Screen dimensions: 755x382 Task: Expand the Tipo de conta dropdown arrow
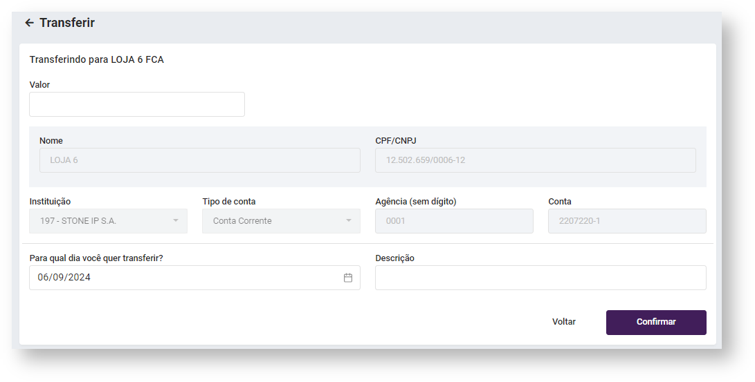(349, 221)
